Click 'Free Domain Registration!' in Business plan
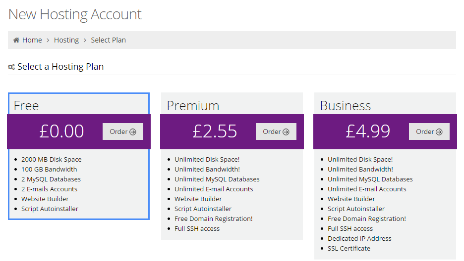The height and width of the screenshot is (261, 464). point(367,219)
